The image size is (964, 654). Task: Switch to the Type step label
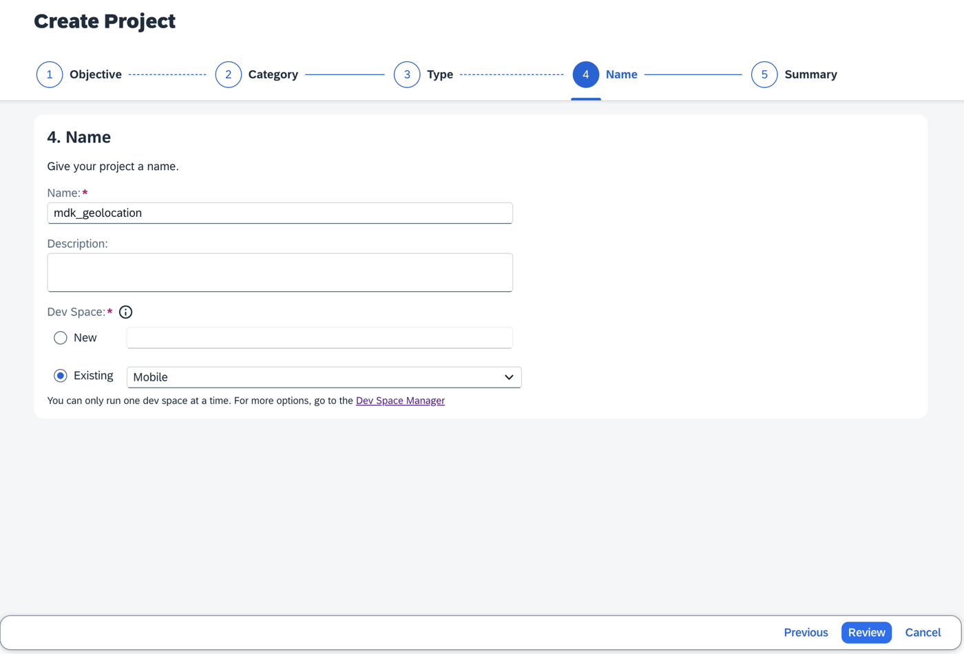point(440,74)
